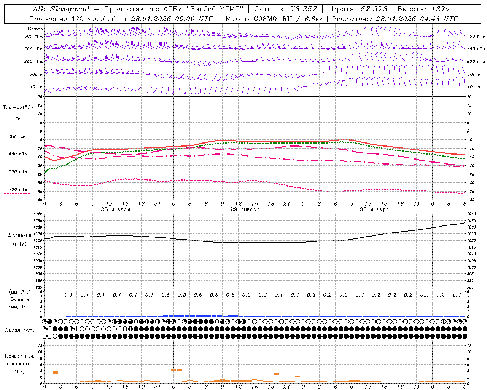This screenshot has width=487, height=390.
Task: Click the 500 м wind level label at left
Action: [36, 74]
